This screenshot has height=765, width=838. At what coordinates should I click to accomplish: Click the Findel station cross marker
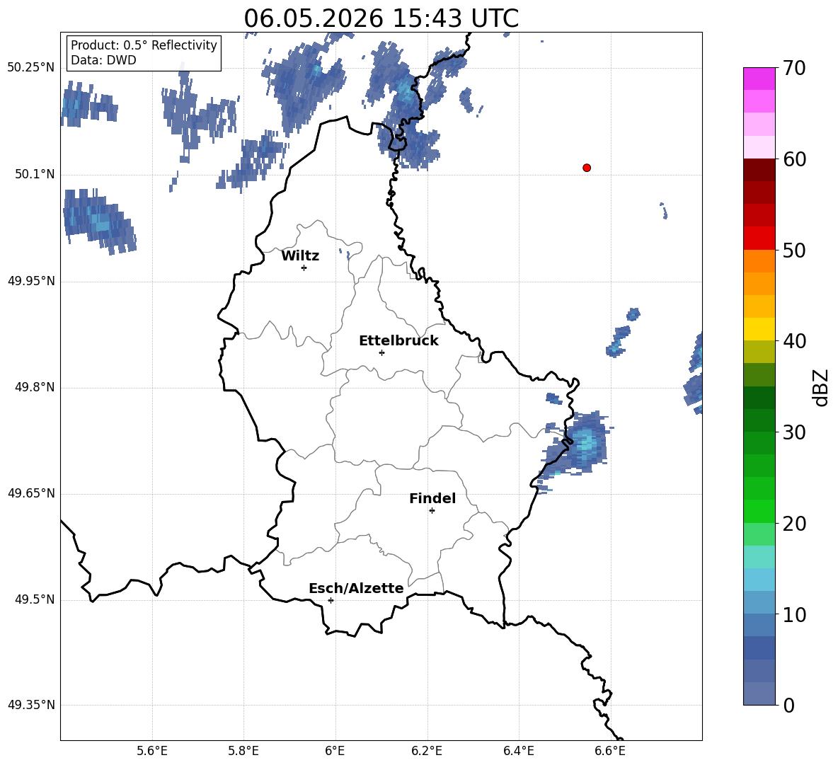[432, 511]
